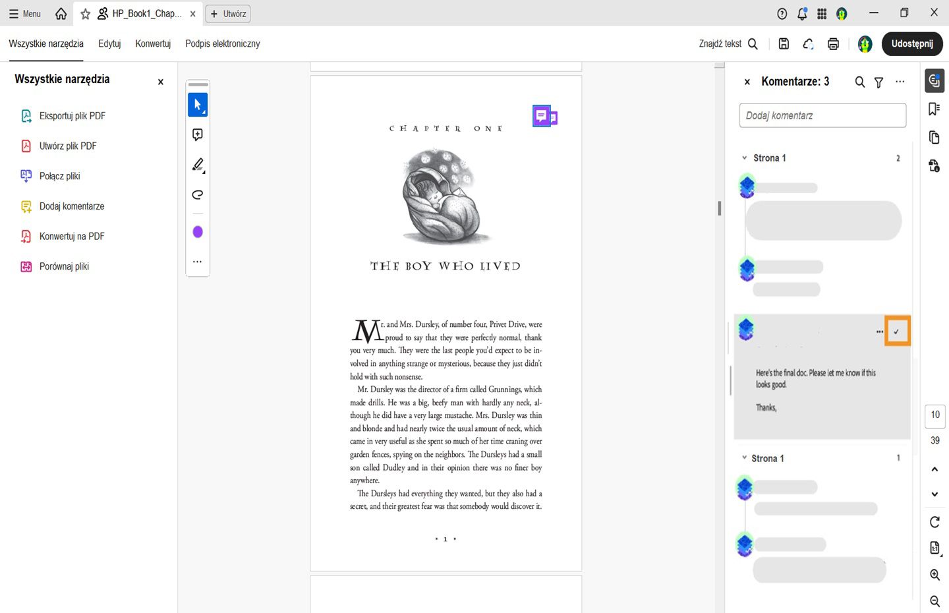Go to previous page with up arrow
Viewport: 949px width, 613px height.
pyautogui.click(x=935, y=469)
